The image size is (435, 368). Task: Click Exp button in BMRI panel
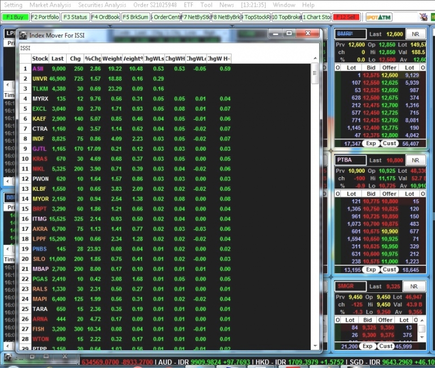[x=371, y=143]
